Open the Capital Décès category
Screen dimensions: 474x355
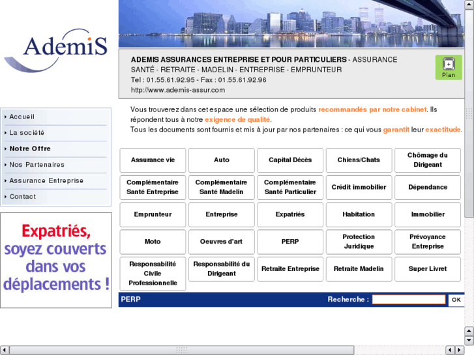coord(290,160)
